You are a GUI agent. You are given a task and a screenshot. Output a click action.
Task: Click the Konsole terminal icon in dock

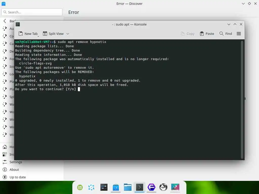click(140, 187)
